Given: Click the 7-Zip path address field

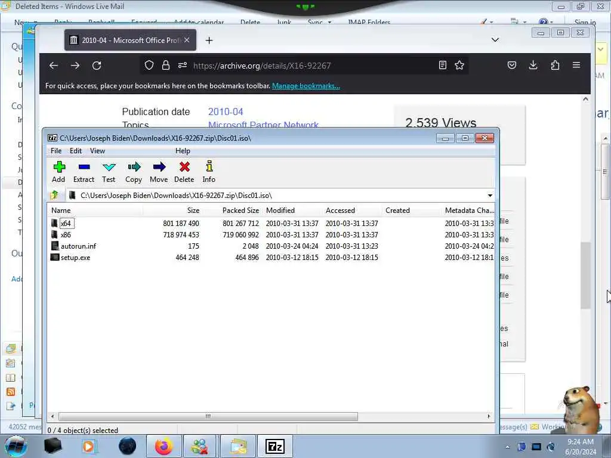Looking at the screenshot, I should pos(280,196).
